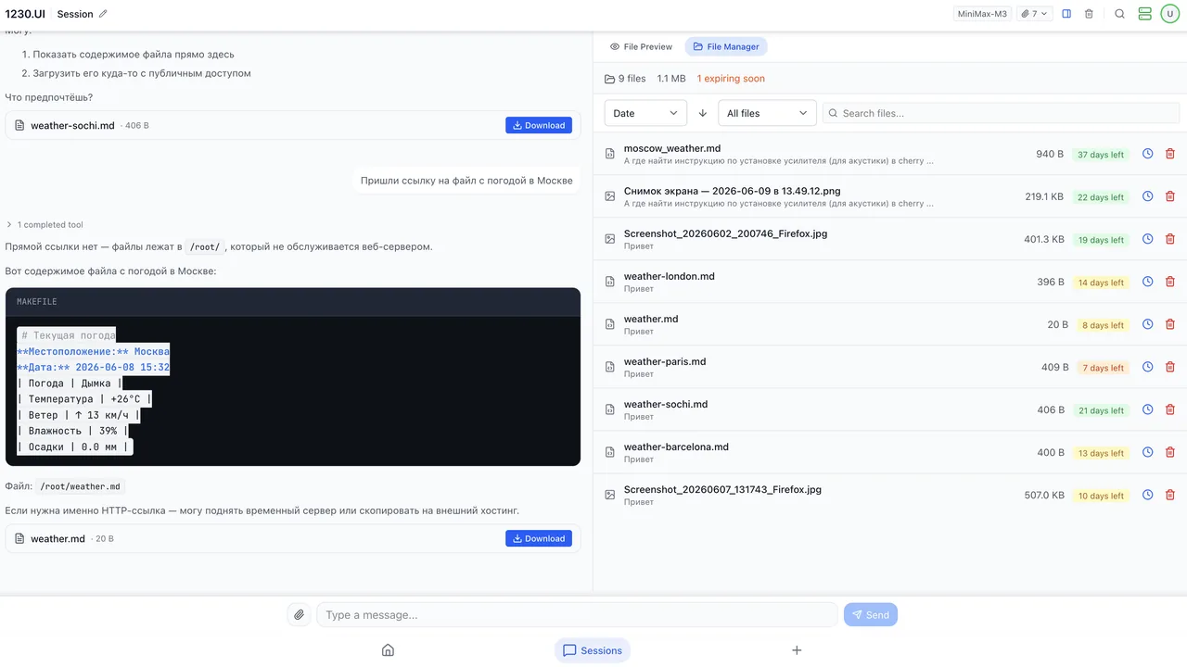Image resolution: width=1187 pixels, height=667 pixels.
Task: Extend expiry clock for weather-paris.md
Action: pos(1147,367)
